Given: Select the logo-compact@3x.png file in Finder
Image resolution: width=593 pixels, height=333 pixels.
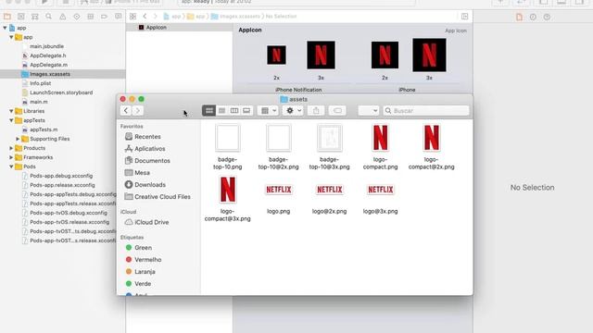Looking at the screenshot, I should [x=228, y=199].
